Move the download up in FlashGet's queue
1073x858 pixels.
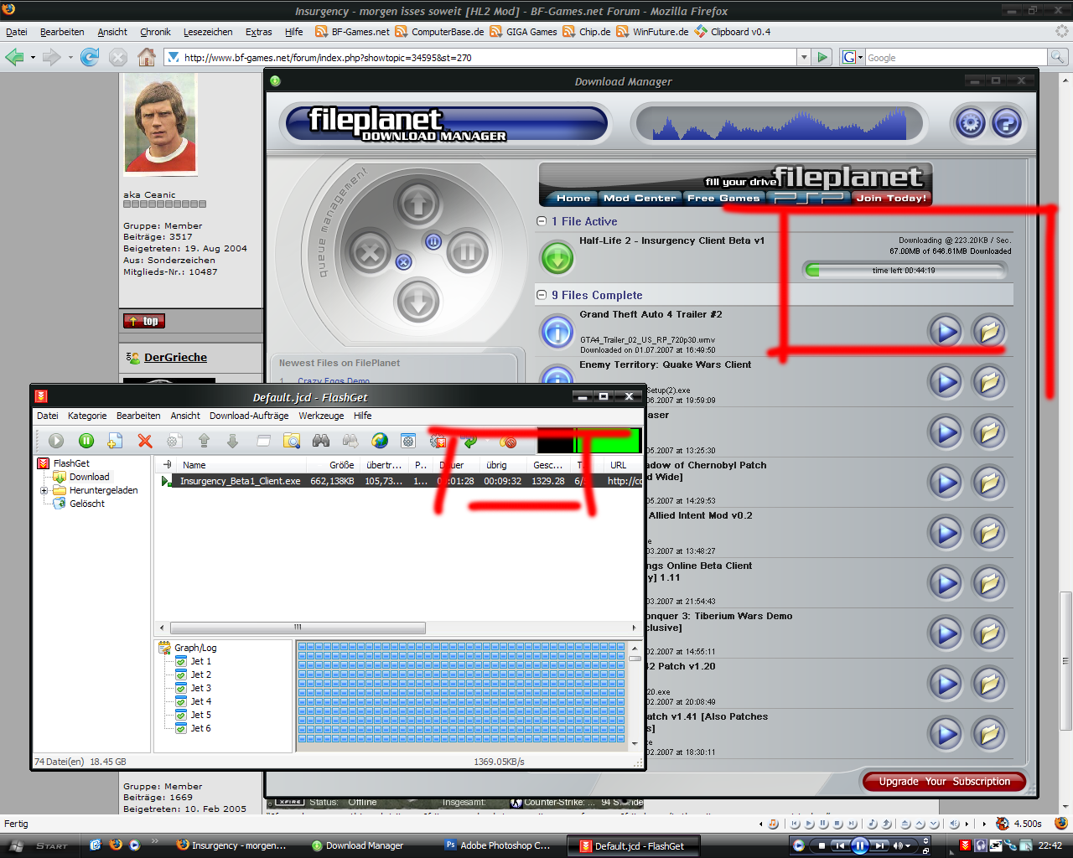204,441
